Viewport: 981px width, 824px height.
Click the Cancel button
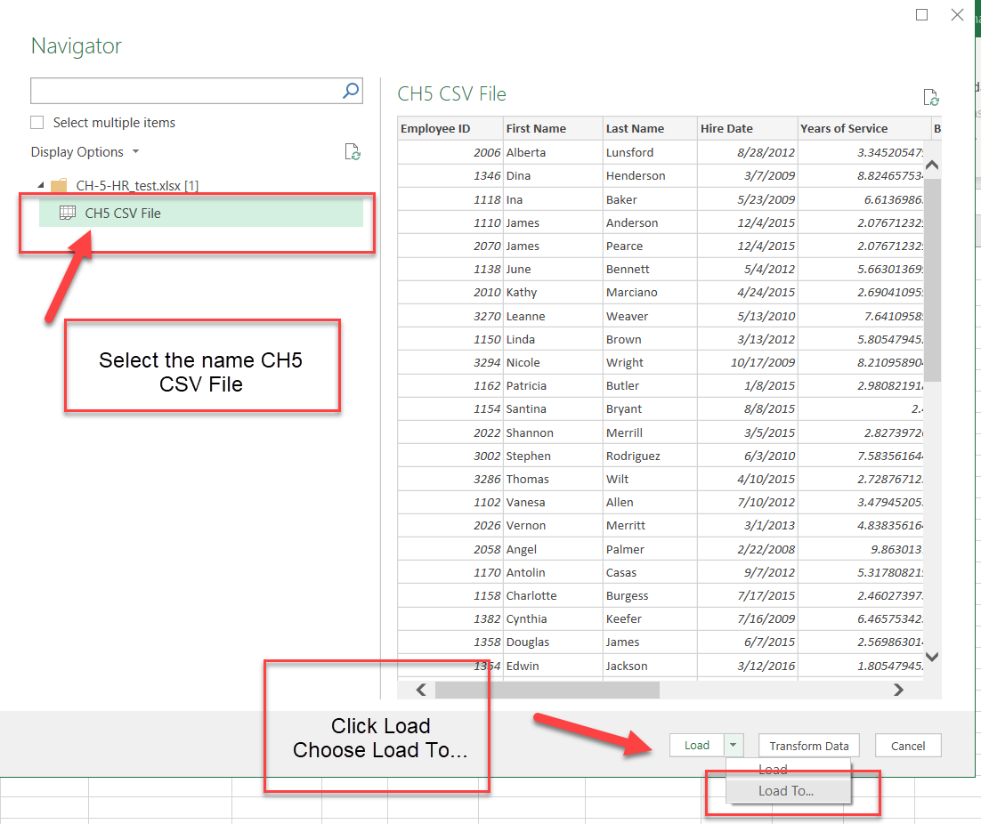[908, 745]
